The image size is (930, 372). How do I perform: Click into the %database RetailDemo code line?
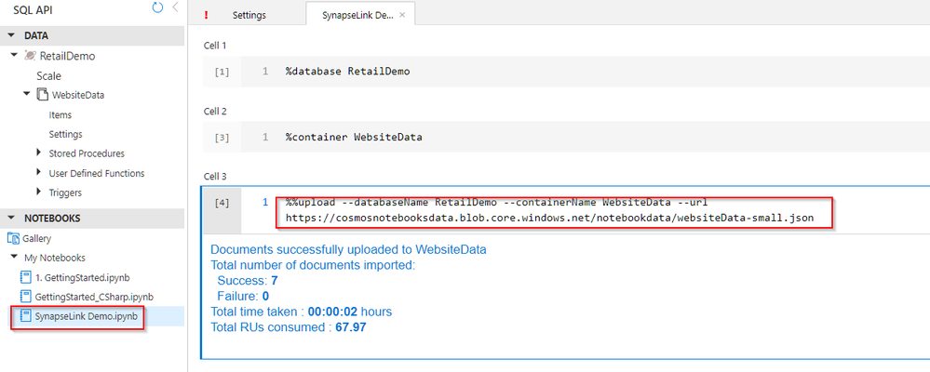click(347, 72)
